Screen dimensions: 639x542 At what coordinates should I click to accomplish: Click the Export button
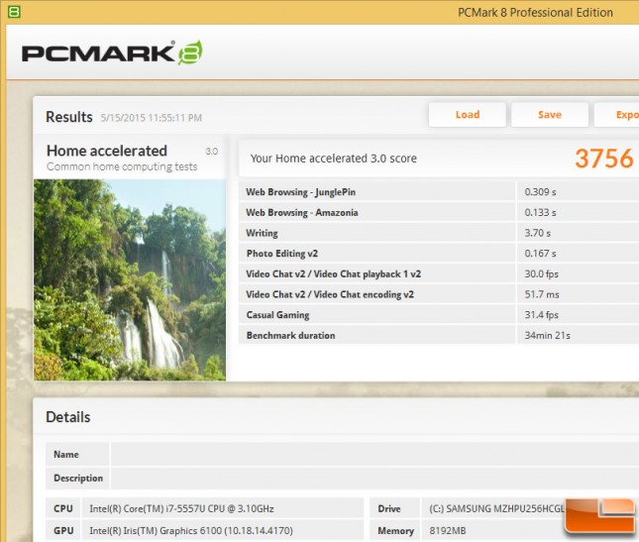616,115
